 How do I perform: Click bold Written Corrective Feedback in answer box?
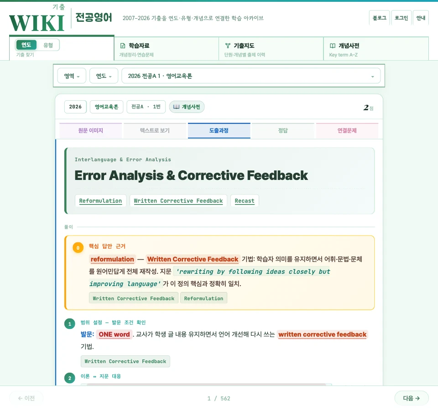193,259
